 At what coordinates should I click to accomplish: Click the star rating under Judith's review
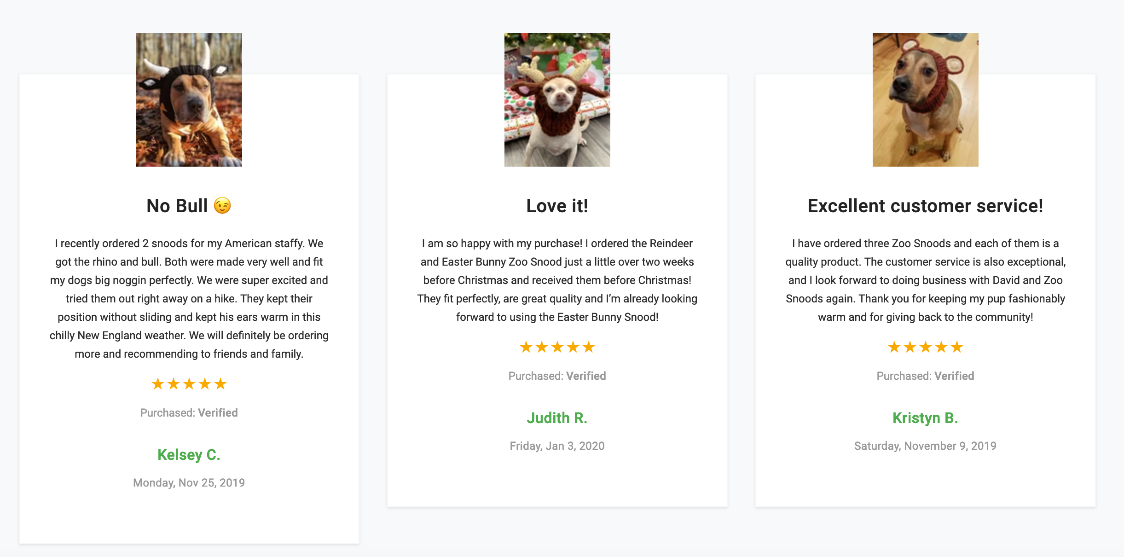[557, 347]
